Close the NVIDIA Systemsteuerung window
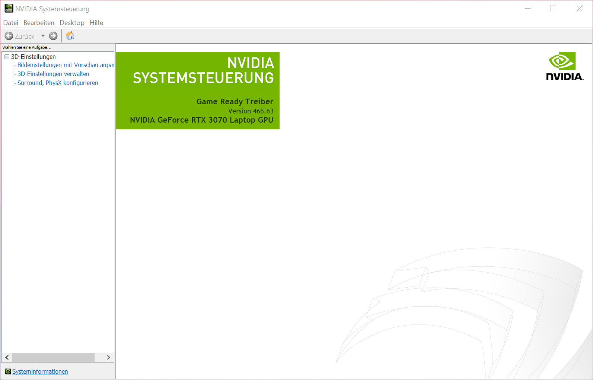This screenshot has width=593, height=380. click(x=580, y=8)
